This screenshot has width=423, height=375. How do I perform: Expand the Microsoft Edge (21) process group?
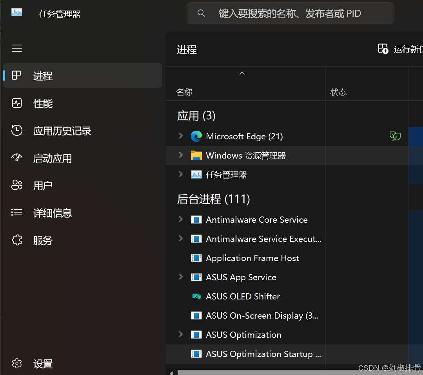point(181,135)
